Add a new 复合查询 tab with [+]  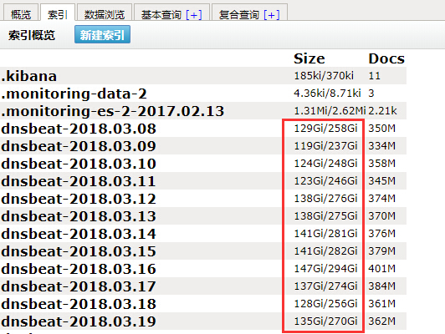pos(272,15)
